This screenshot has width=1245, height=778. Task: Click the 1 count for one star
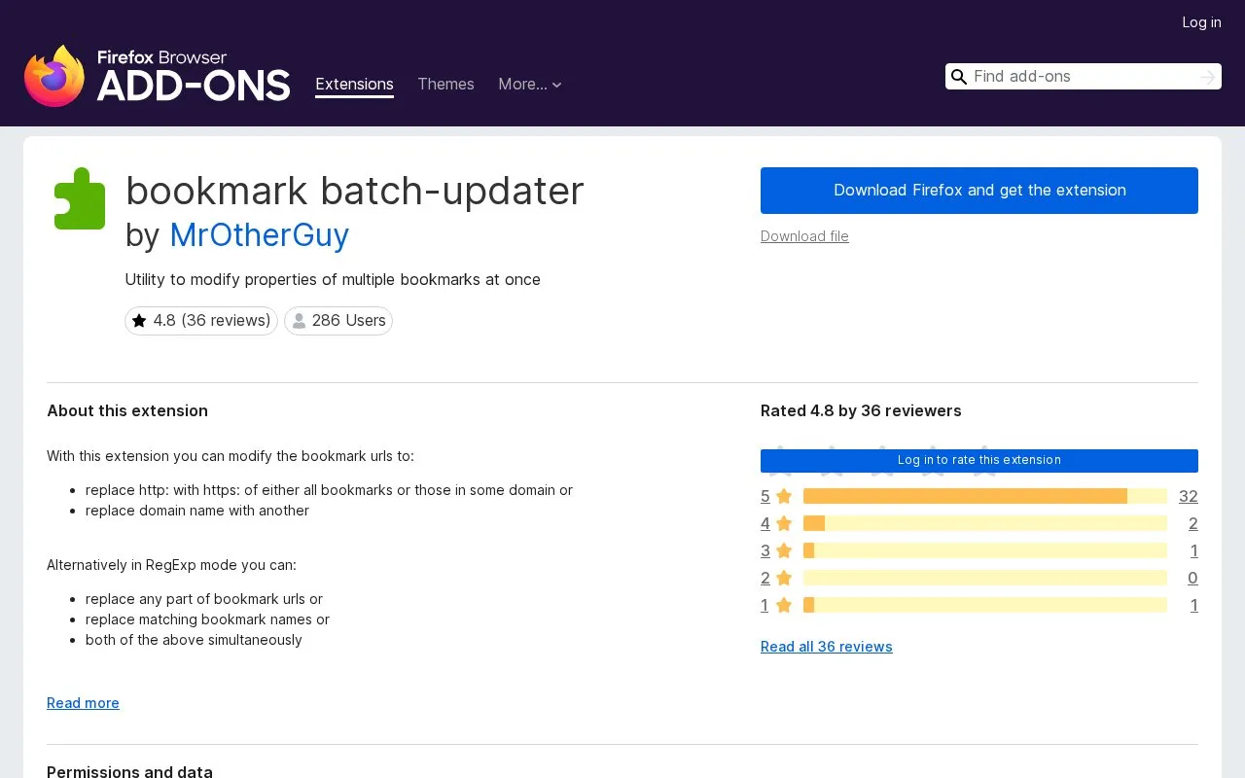(x=1193, y=605)
